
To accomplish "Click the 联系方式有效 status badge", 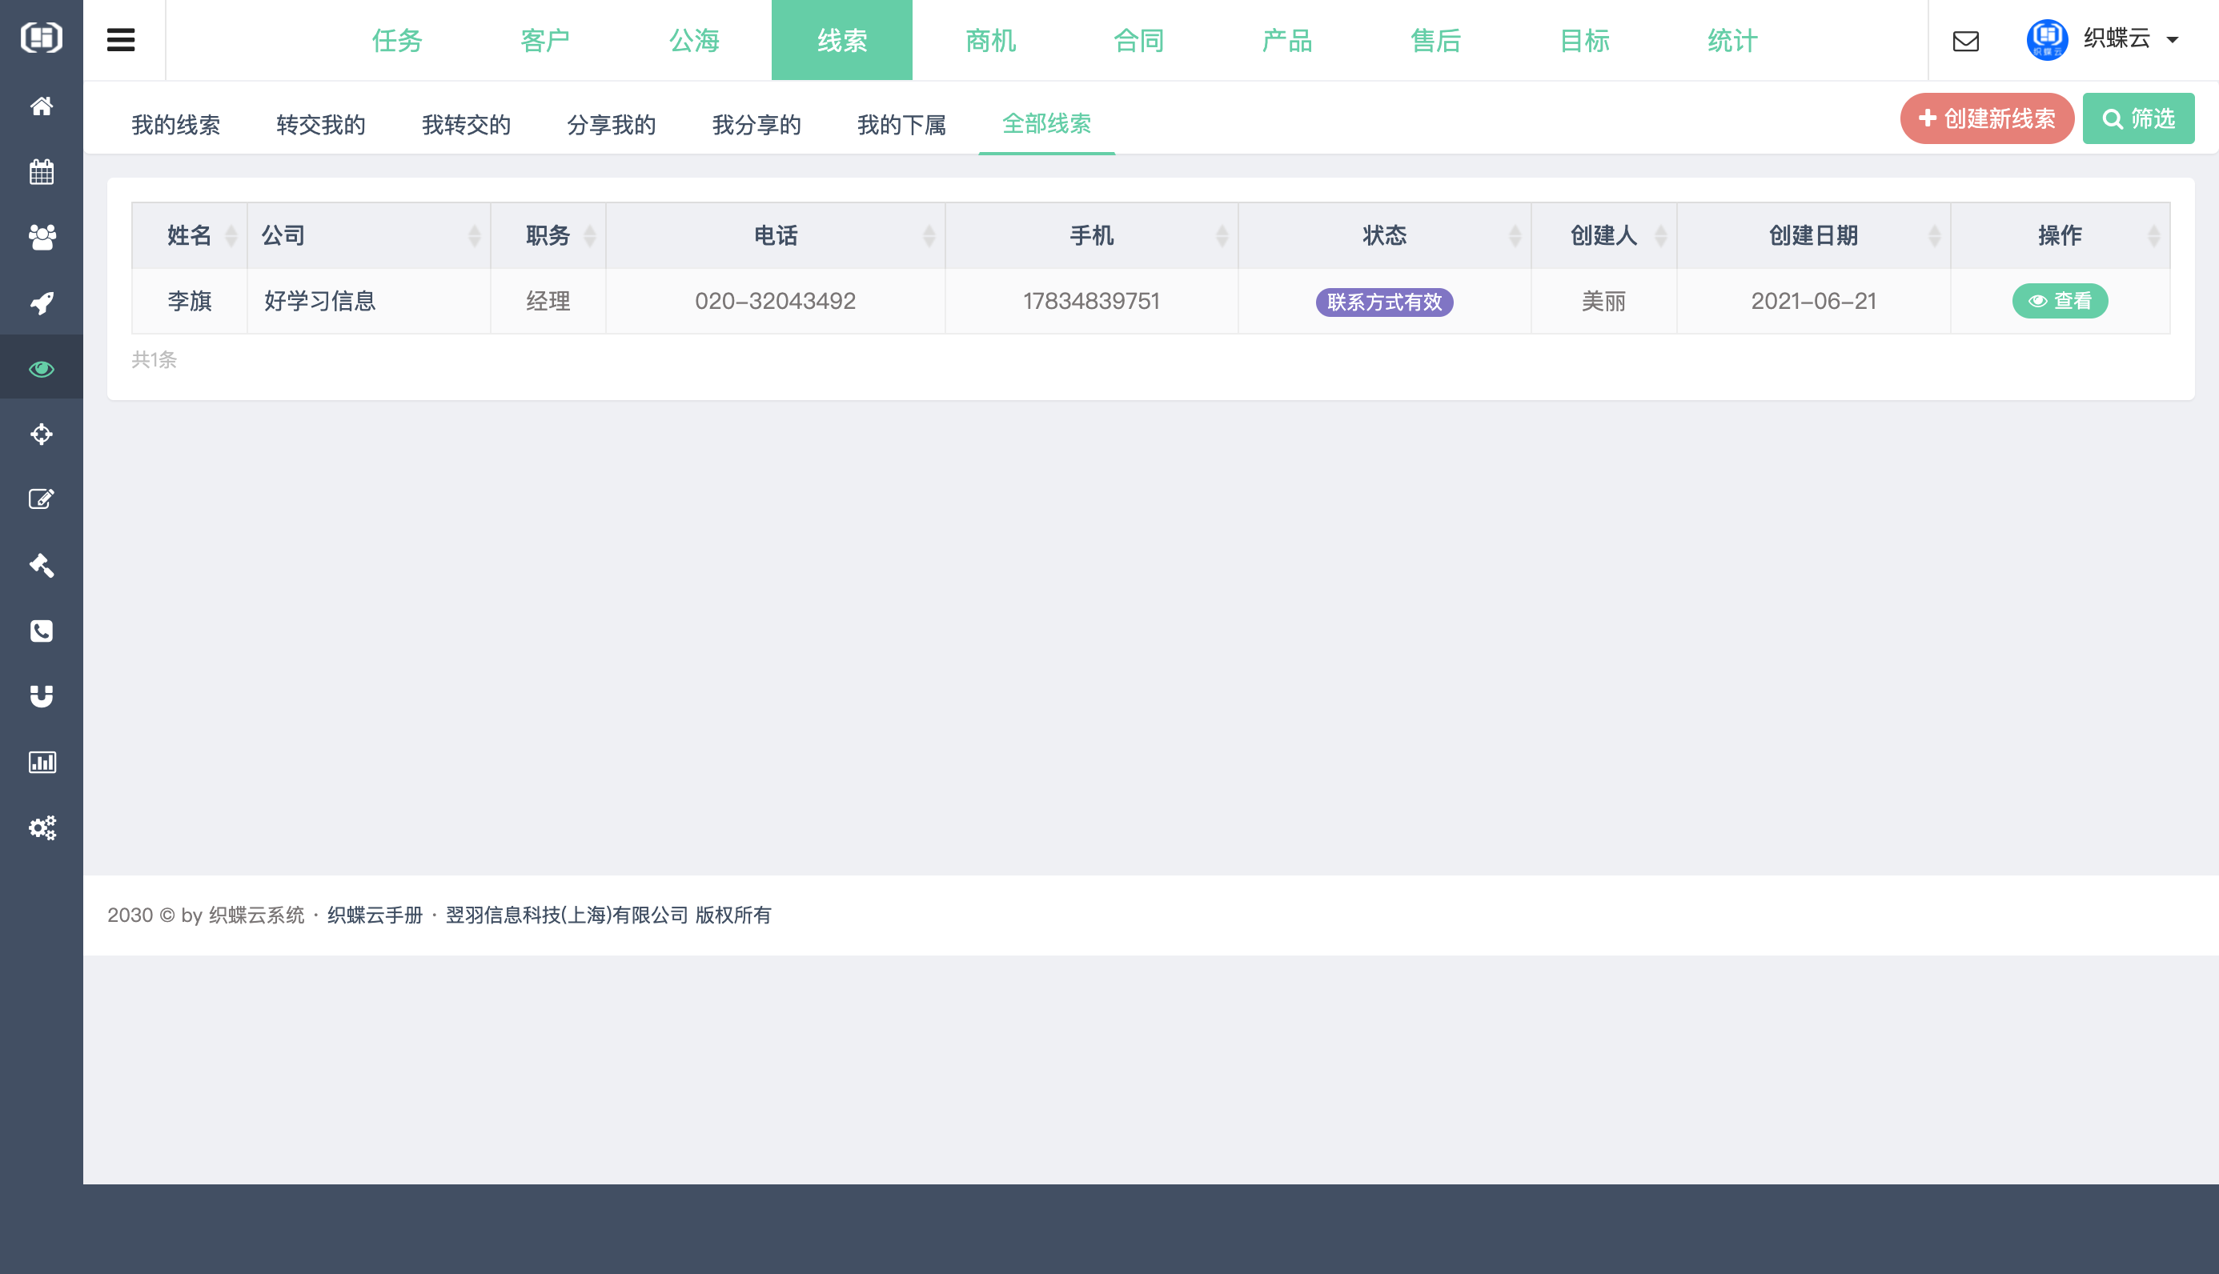I will [x=1384, y=301].
